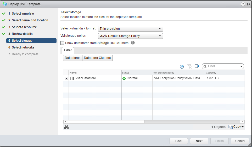Expand the Copy dropdown menu

pyautogui.click(x=236, y=127)
